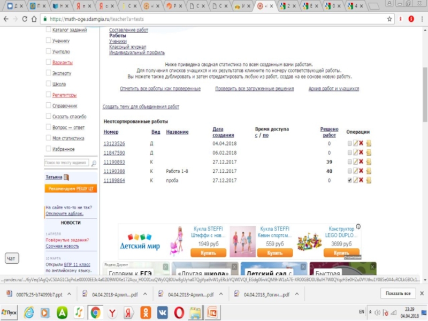Bookmark this page with the star icon
The image size is (428, 321).
click(390, 19)
